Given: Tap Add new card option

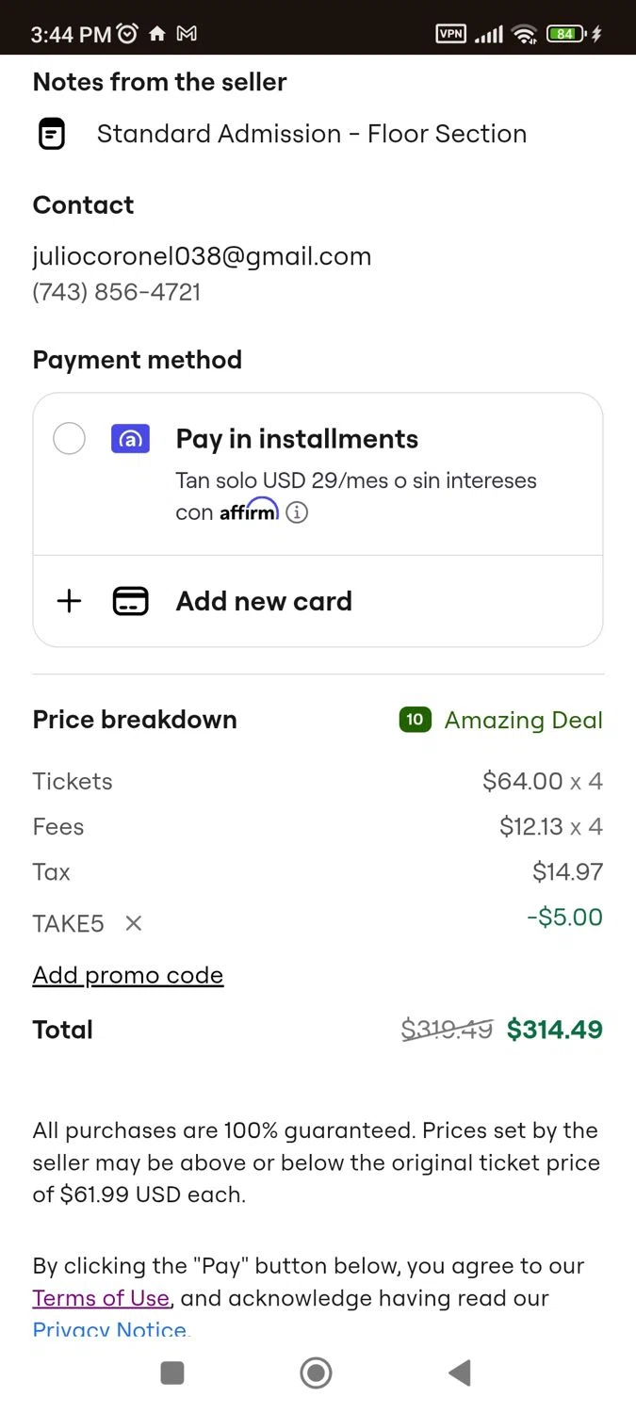Looking at the screenshot, I should pos(264,601).
